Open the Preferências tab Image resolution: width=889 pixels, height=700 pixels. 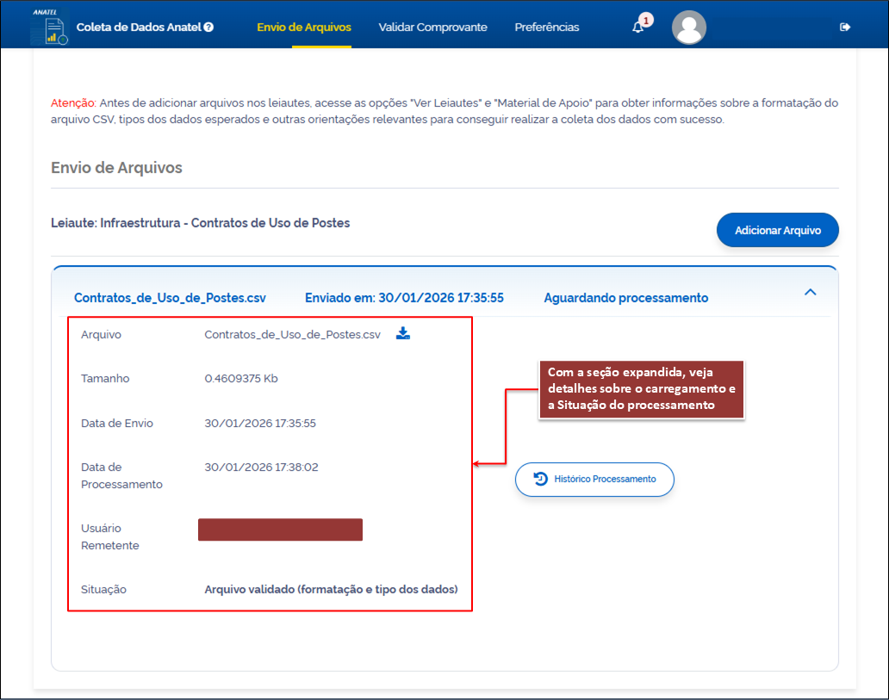click(x=546, y=27)
